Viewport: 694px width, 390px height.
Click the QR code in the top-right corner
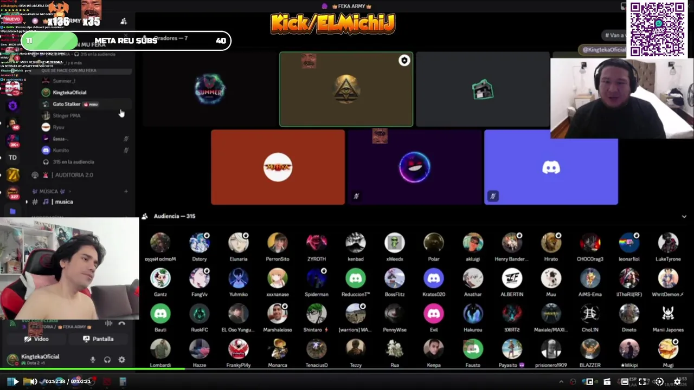(657, 29)
